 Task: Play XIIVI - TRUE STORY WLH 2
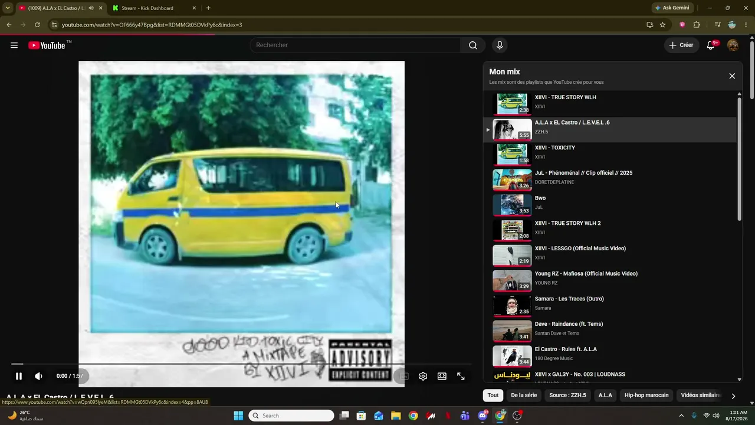point(609,230)
